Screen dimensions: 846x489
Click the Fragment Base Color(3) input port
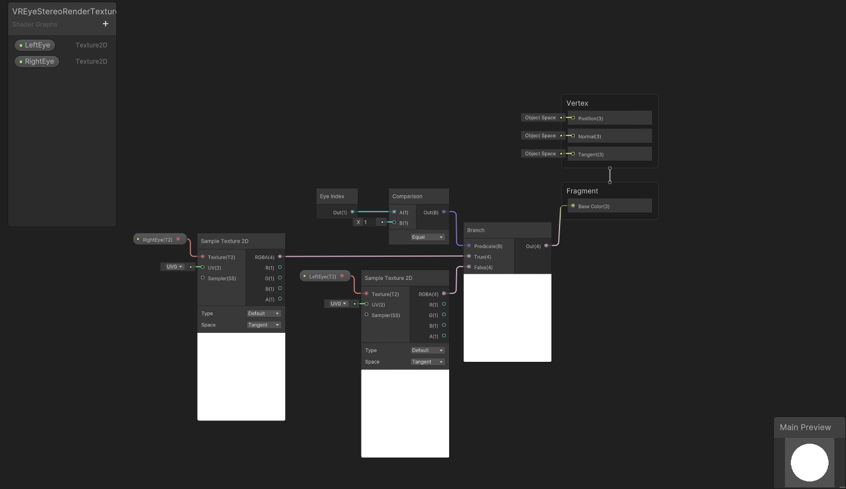(x=573, y=206)
